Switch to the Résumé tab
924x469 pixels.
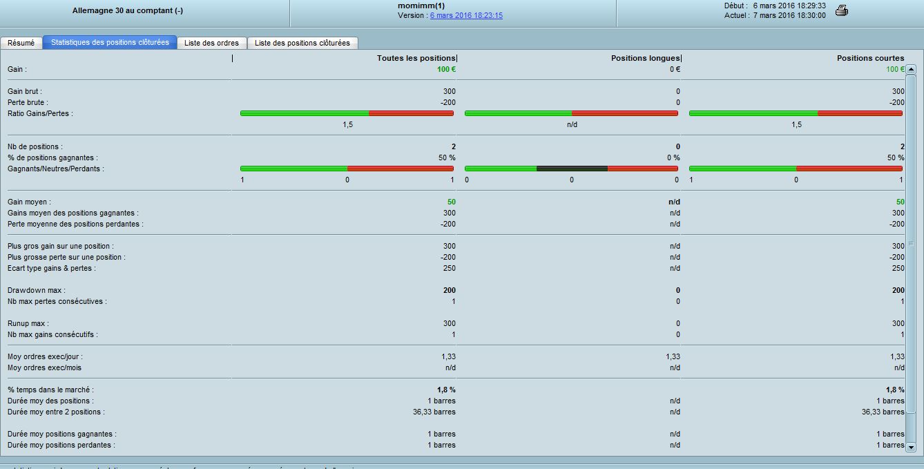click(x=21, y=43)
